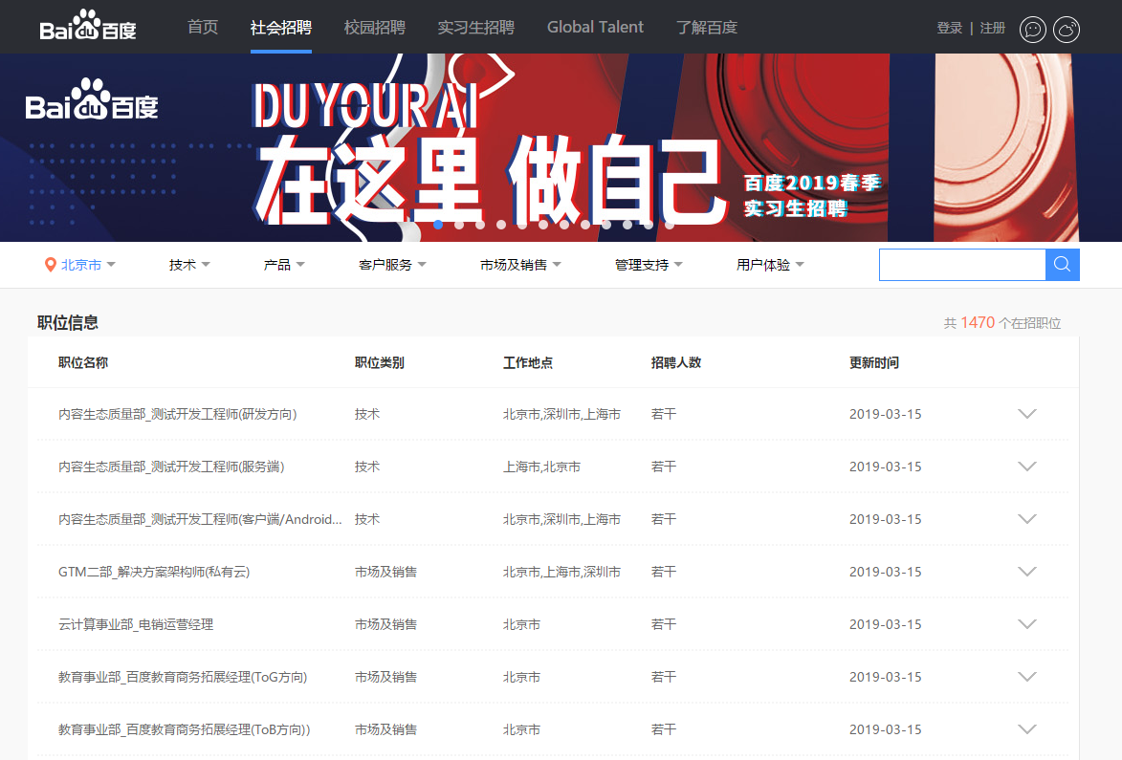1122x760 pixels.
Task: Expand the 管理支持 category dropdown
Action: pos(649,265)
